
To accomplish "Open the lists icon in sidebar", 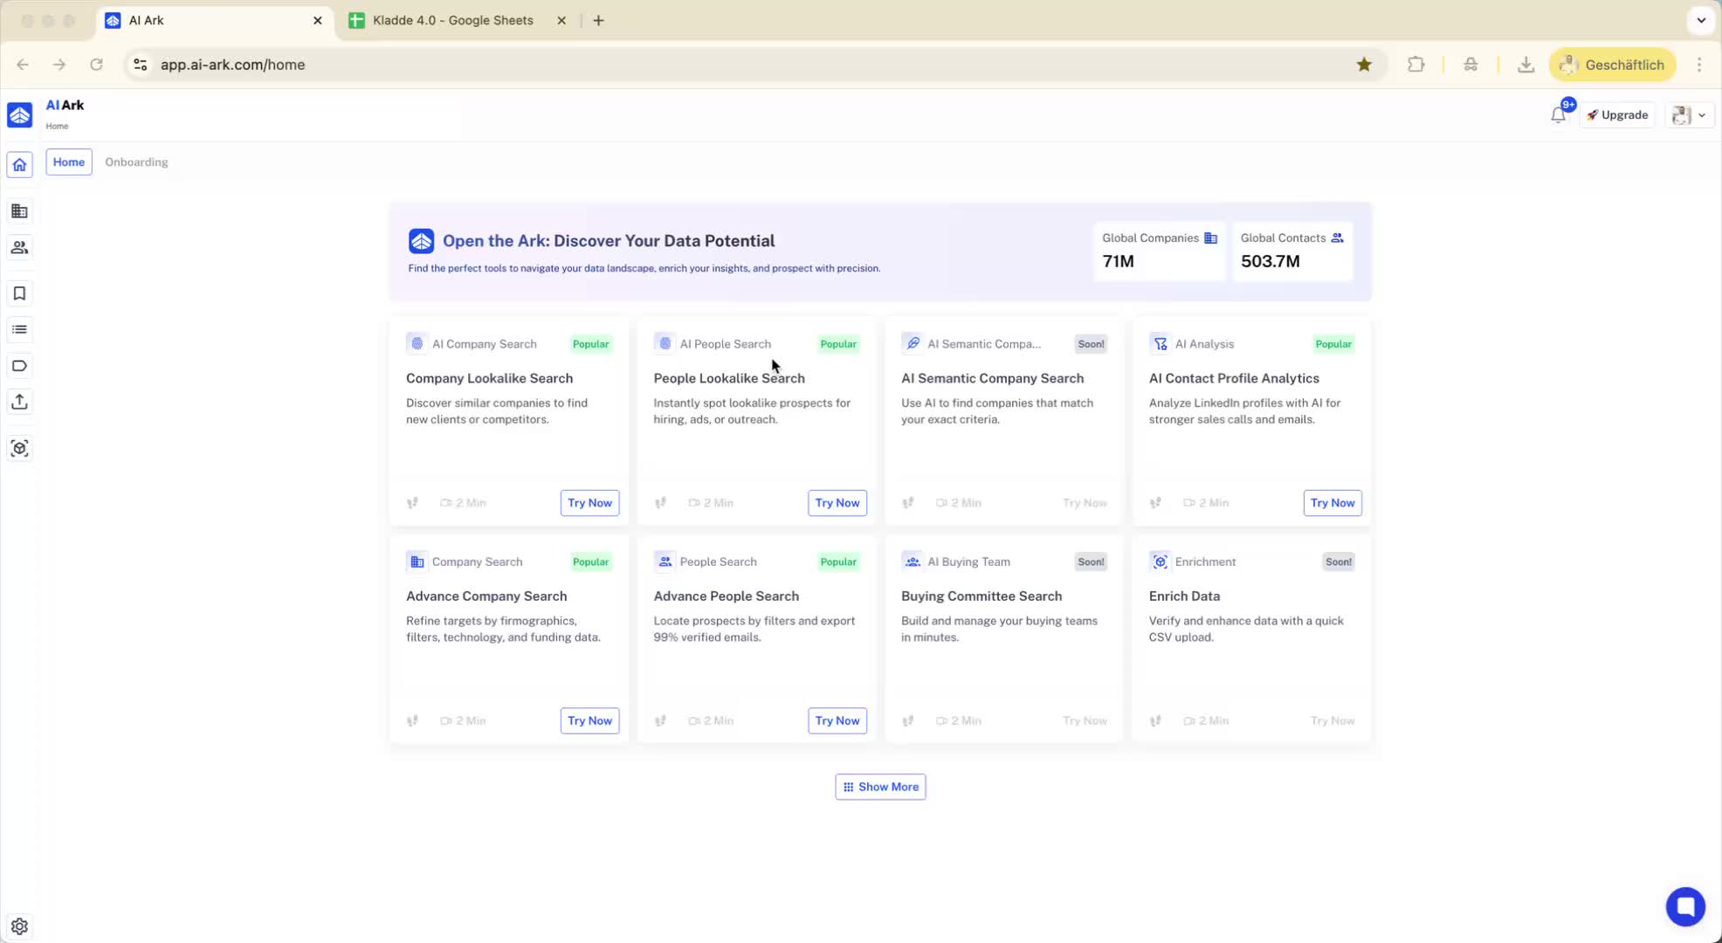I will pyautogui.click(x=19, y=329).
